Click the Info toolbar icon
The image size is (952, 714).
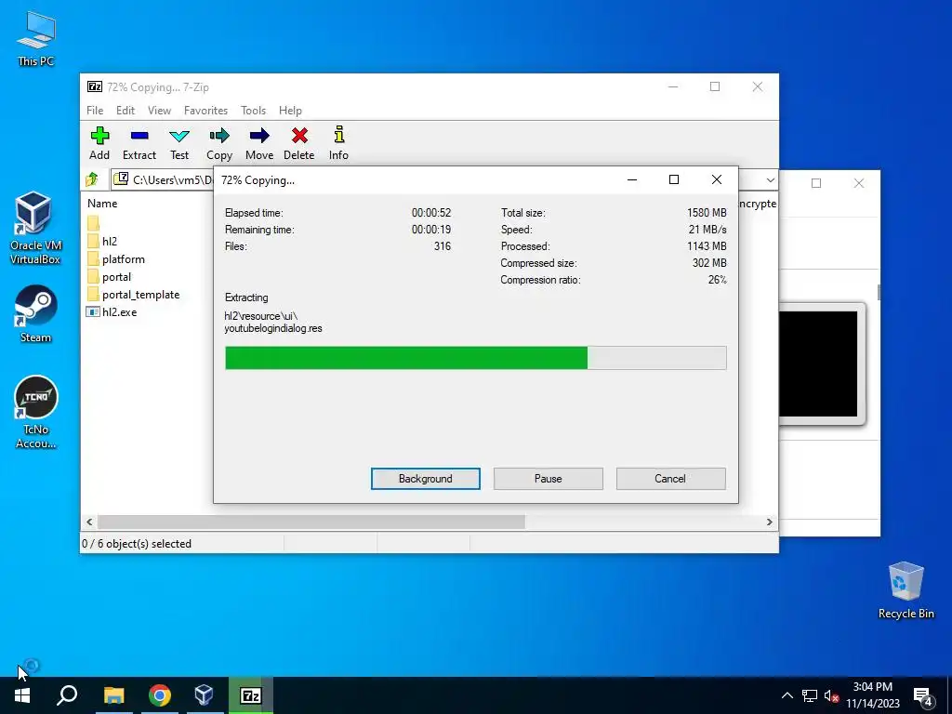click(x=338, y=143)
